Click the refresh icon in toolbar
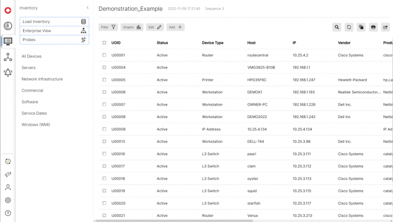 (349, 27)
